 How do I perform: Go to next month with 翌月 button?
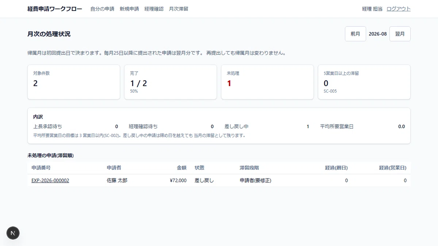tap(400, 34)
